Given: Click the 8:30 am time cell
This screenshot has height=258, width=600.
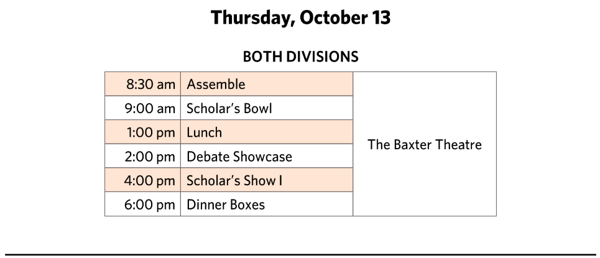Looking at the screenshot, I should [x=143, y=84].
